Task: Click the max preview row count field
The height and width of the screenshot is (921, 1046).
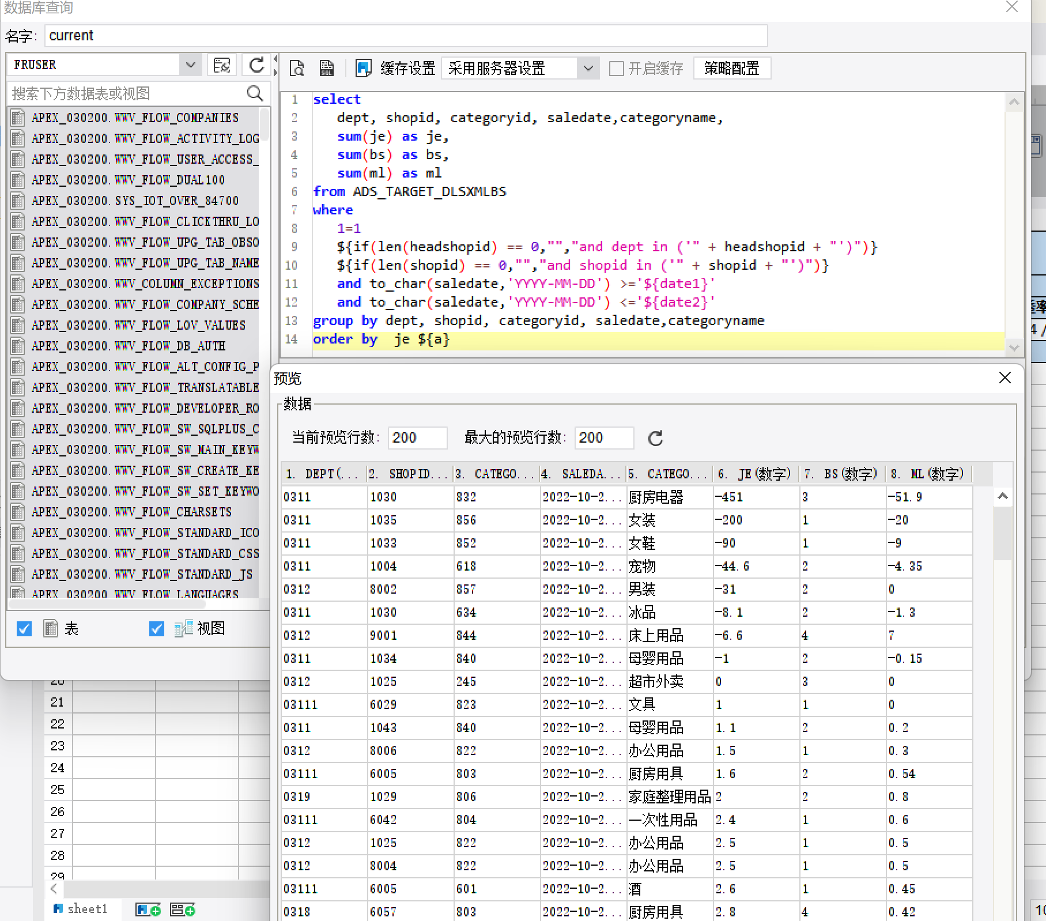Action: click(x=604, y=438)
